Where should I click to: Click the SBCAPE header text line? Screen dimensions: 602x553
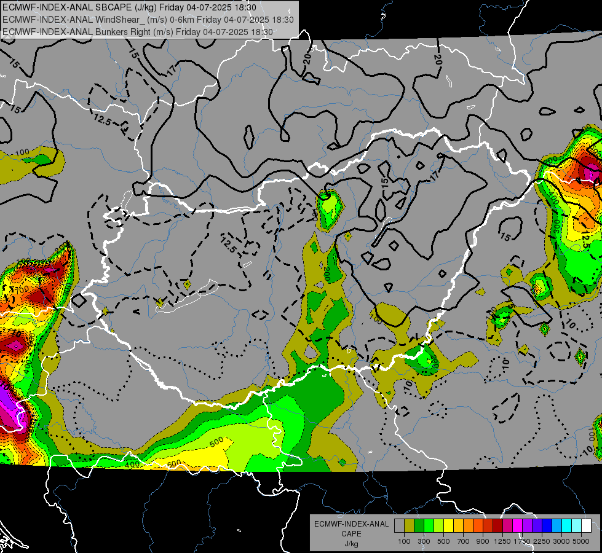[129, 7]
